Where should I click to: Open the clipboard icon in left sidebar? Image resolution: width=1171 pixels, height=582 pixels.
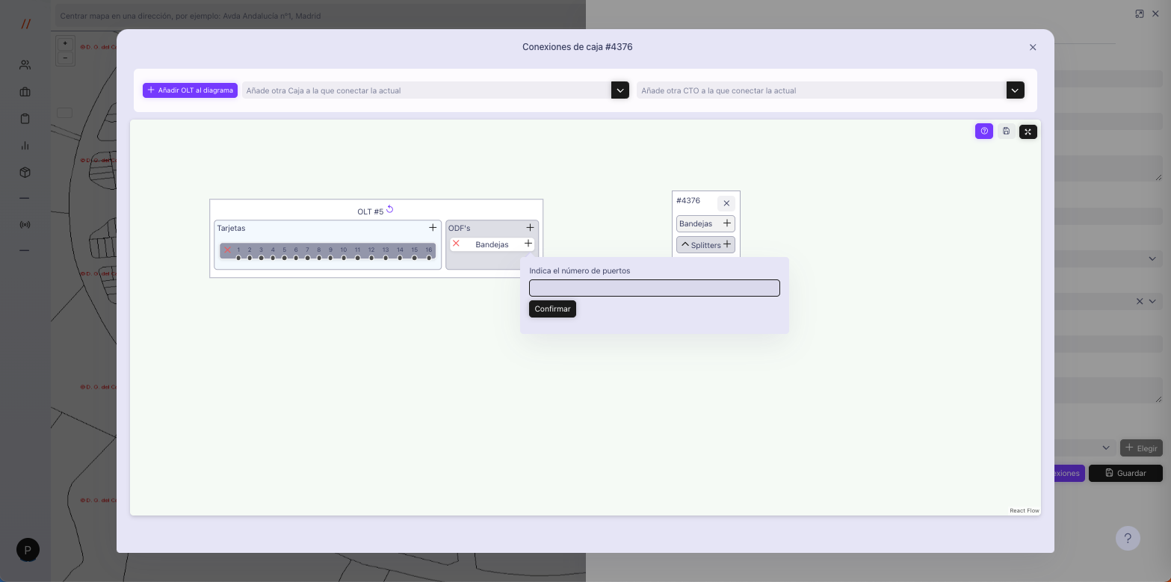(x=25, y=119)
